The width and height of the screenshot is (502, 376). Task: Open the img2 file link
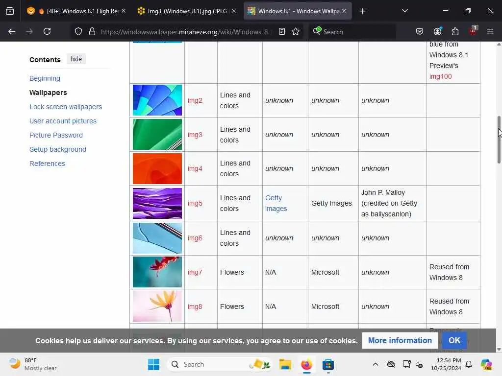point(195,100)
